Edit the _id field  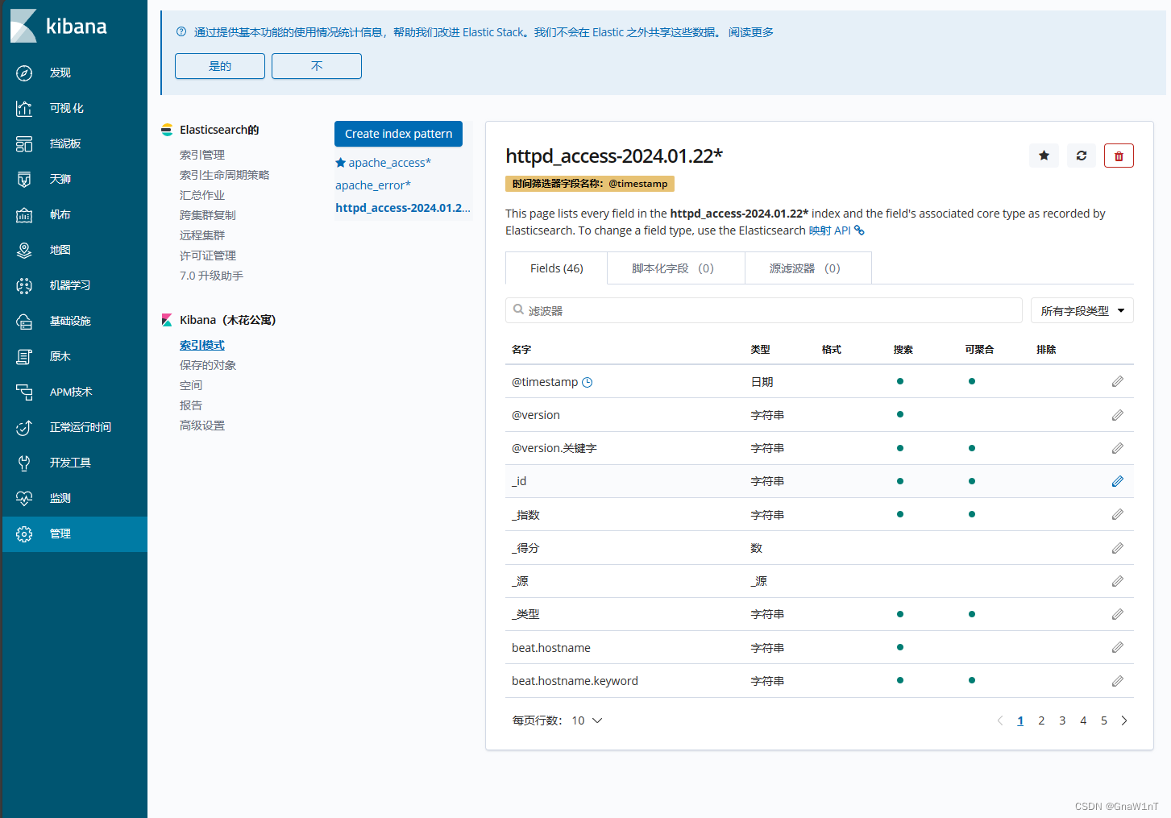tap(1118, 481)
